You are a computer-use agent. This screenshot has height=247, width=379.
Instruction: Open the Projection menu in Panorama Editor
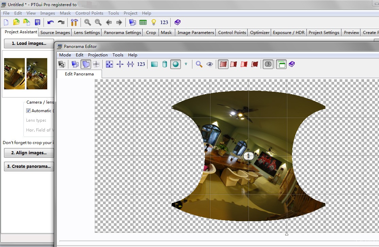(x=98, y=55)
